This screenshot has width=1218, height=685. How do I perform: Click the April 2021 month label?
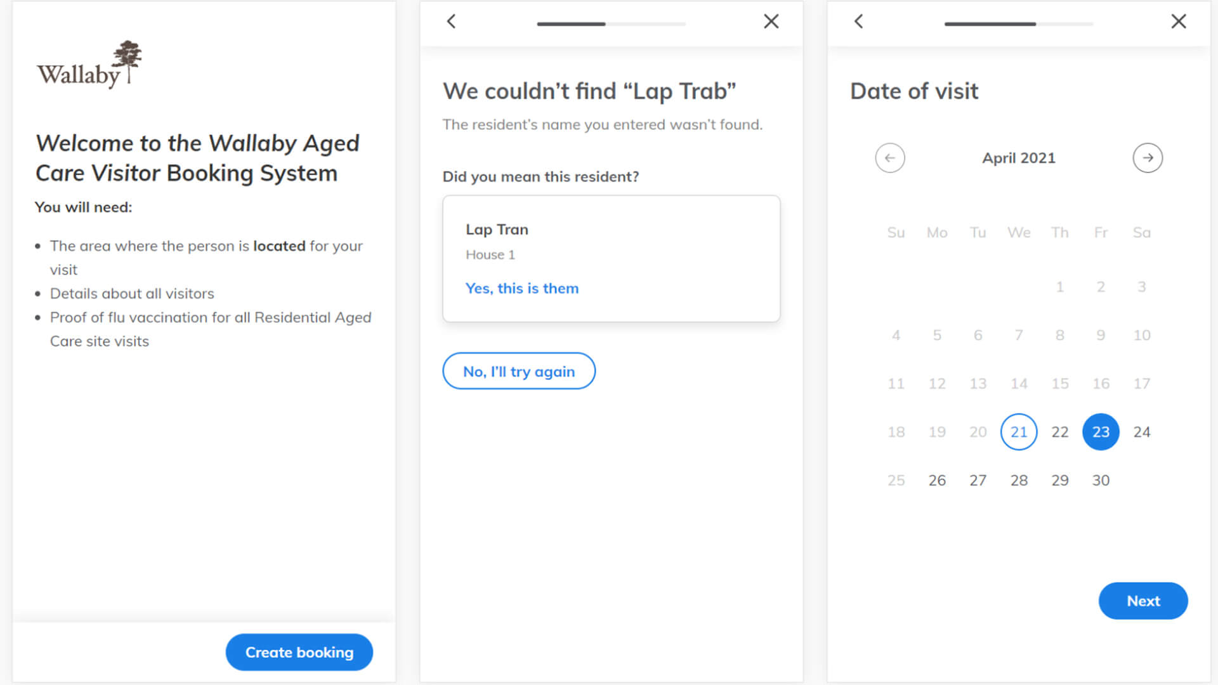tap(1018, 158)
